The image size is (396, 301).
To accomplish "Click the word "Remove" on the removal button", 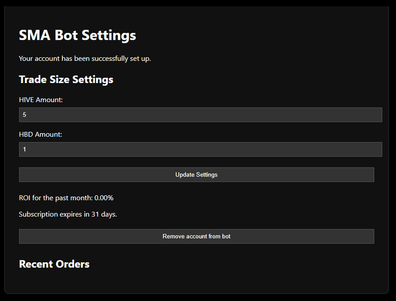I will [171, 237].
